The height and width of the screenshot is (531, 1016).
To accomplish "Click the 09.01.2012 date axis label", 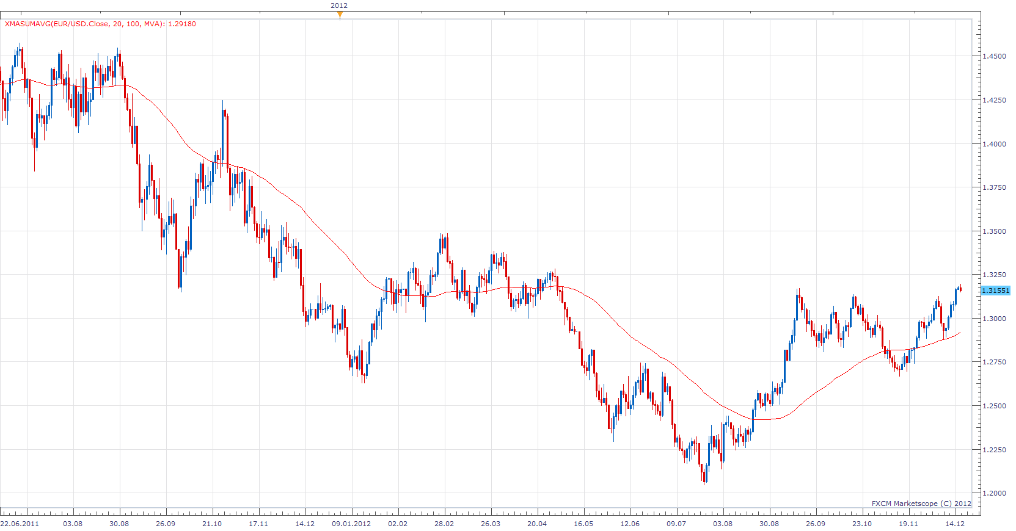I will [351, 524].
